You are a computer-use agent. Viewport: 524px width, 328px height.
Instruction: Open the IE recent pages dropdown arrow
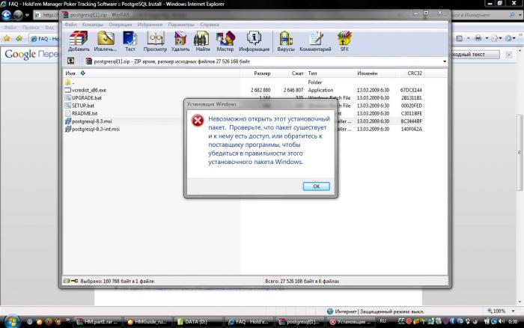click(x=27, y=15)
